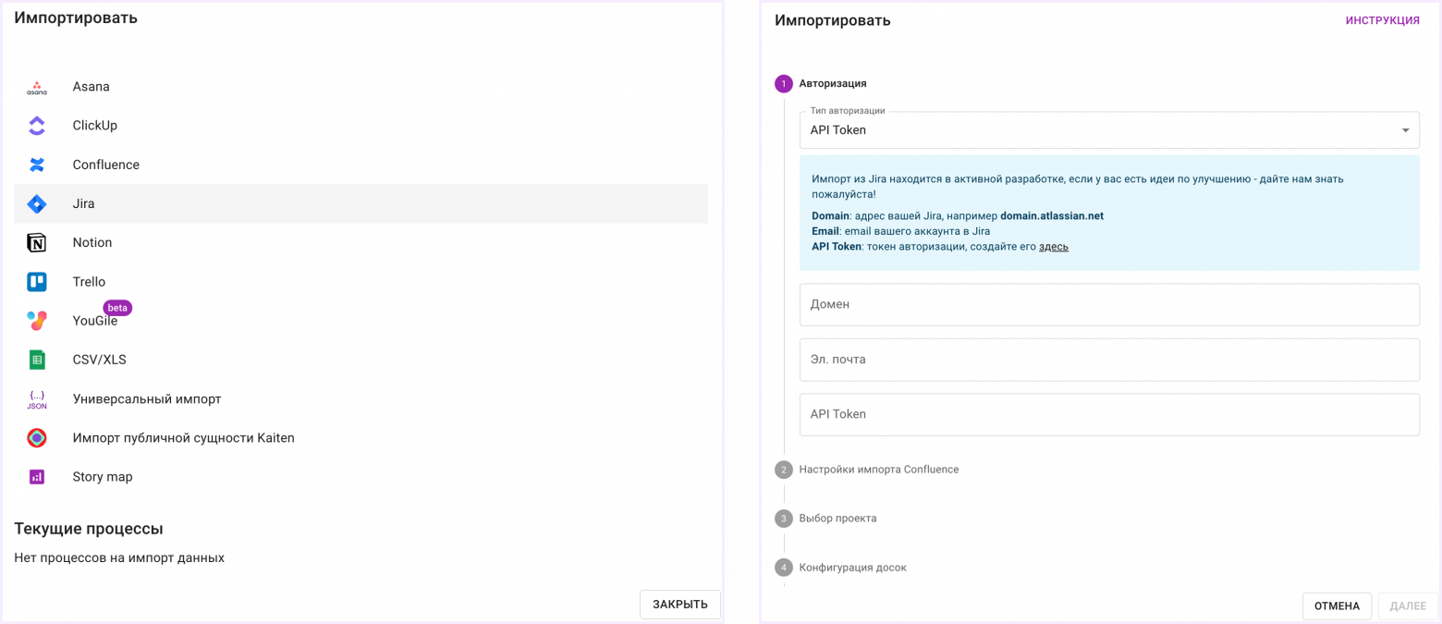Follow the здесь token creation link
This screenshot has height=624, width=1442.
[x=1054, y=247]
